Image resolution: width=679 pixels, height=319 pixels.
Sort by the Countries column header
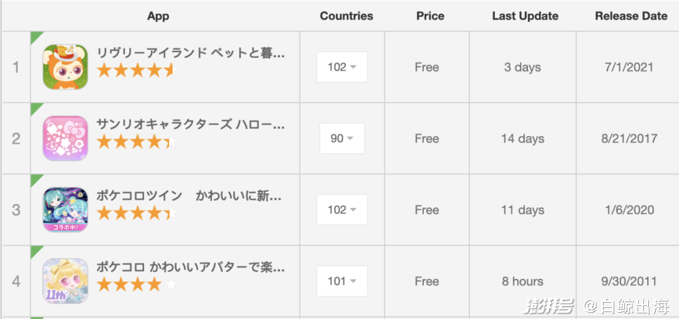pos(346,16)
